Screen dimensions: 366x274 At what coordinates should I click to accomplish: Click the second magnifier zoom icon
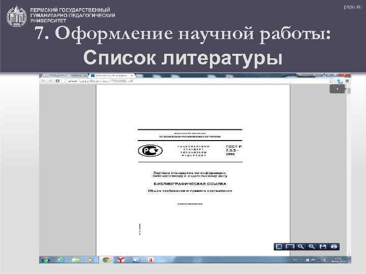[312, 247]
